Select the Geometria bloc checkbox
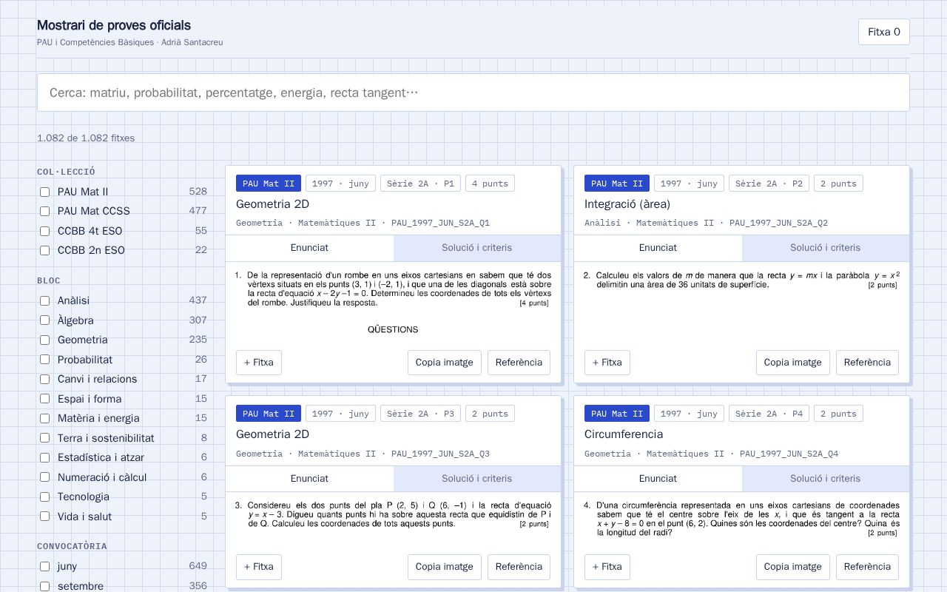 point(44,340)
